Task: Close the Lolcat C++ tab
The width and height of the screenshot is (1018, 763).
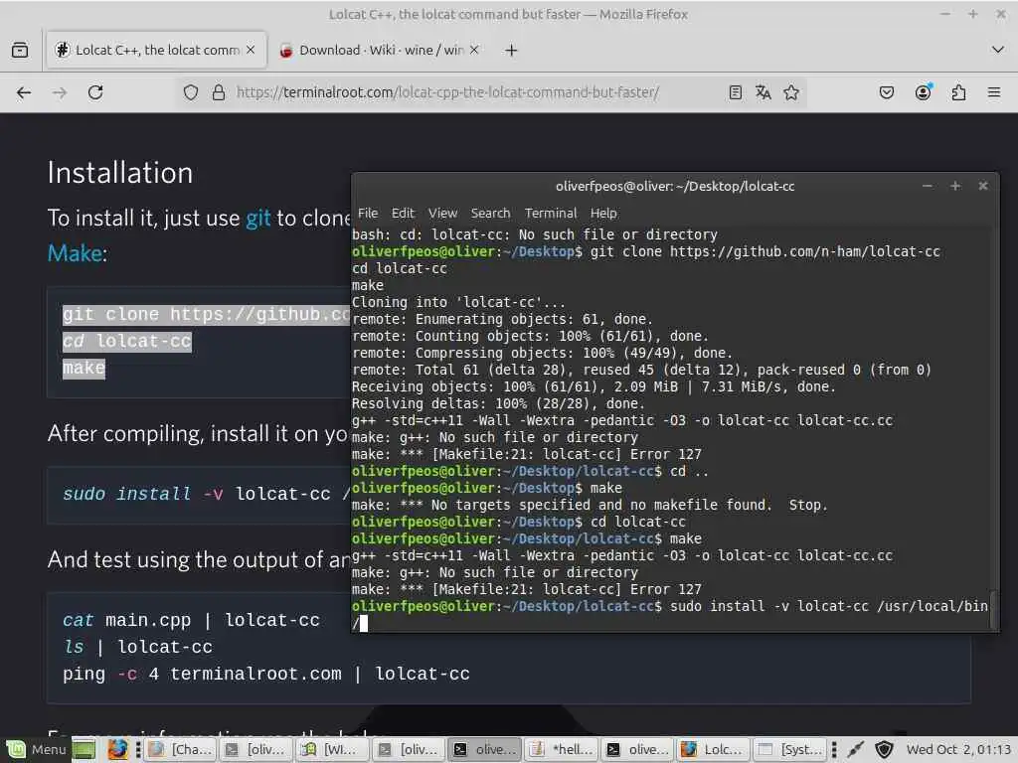Action: (x=251, y=50)
